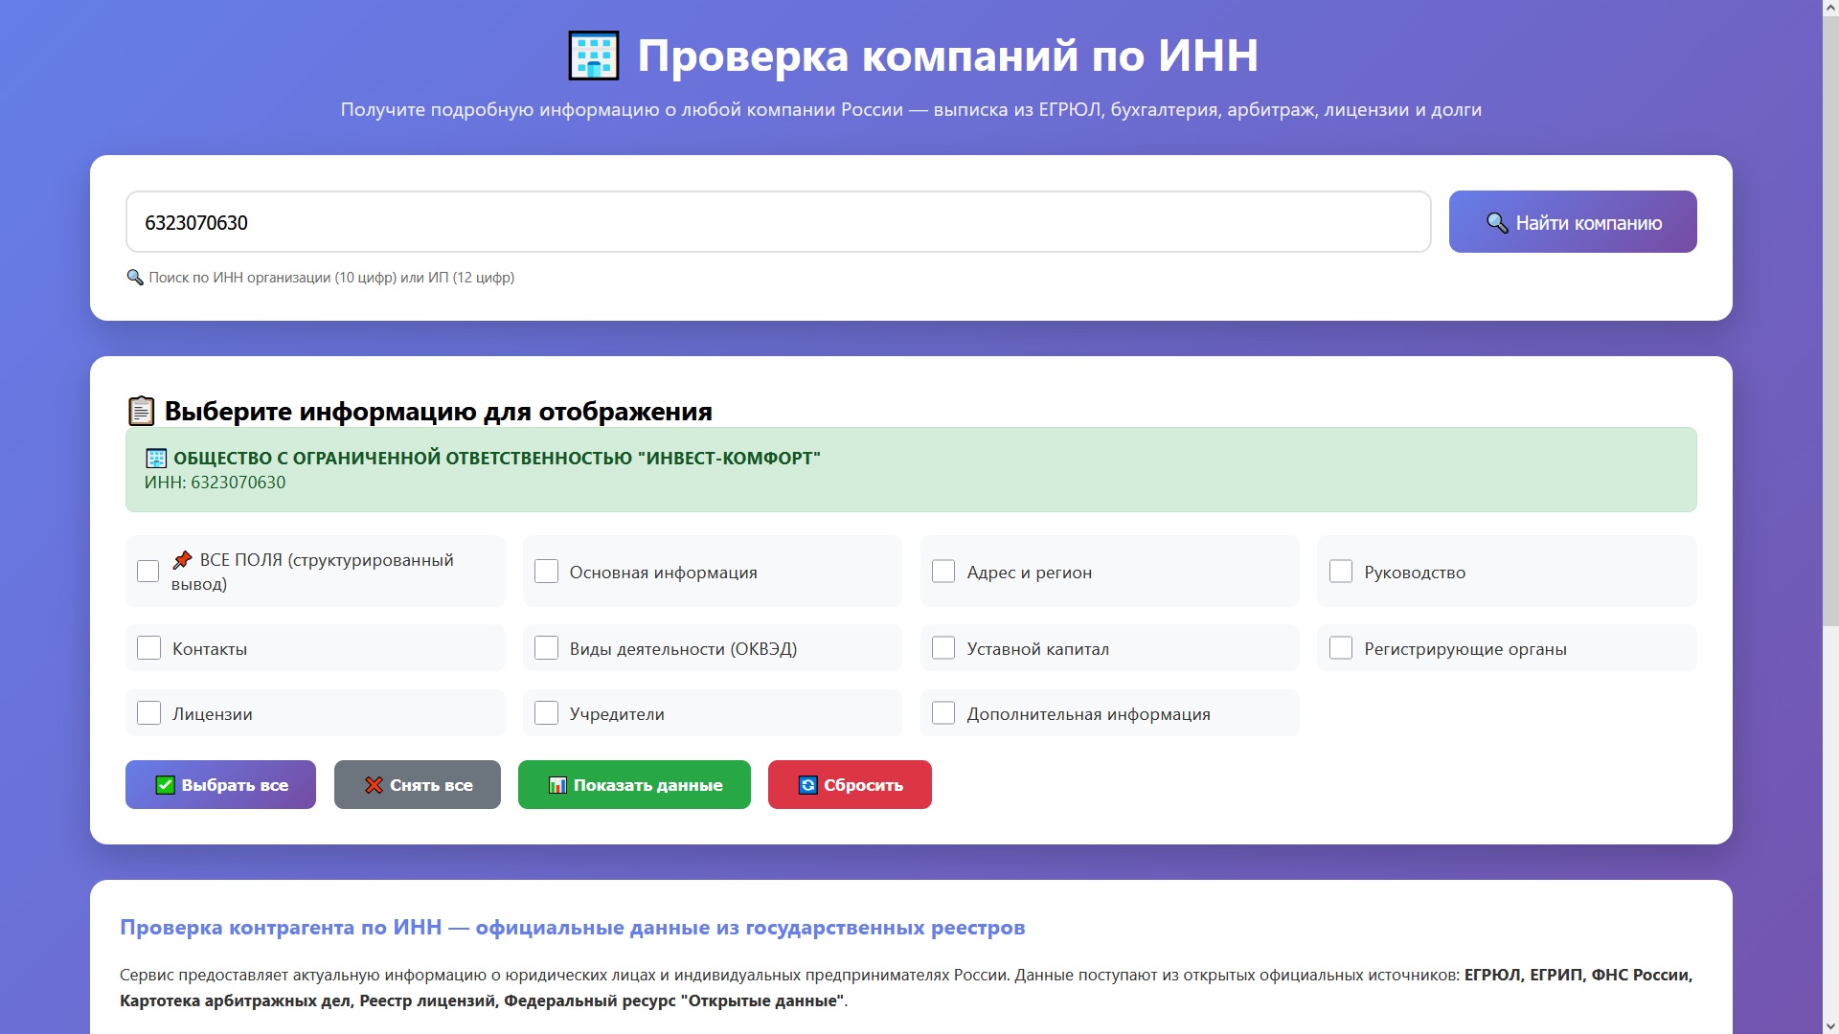
Task: Click the magnifier icon in the Найти компанию button
Action: (x=1496, y=223)
